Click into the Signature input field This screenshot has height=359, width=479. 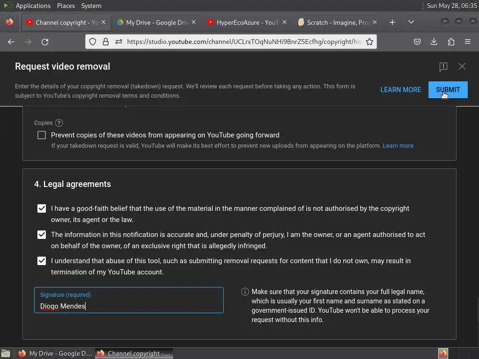129,306
